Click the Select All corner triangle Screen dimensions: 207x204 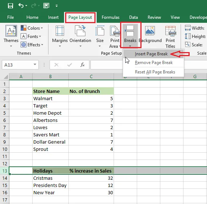click(x=5, y=77)
